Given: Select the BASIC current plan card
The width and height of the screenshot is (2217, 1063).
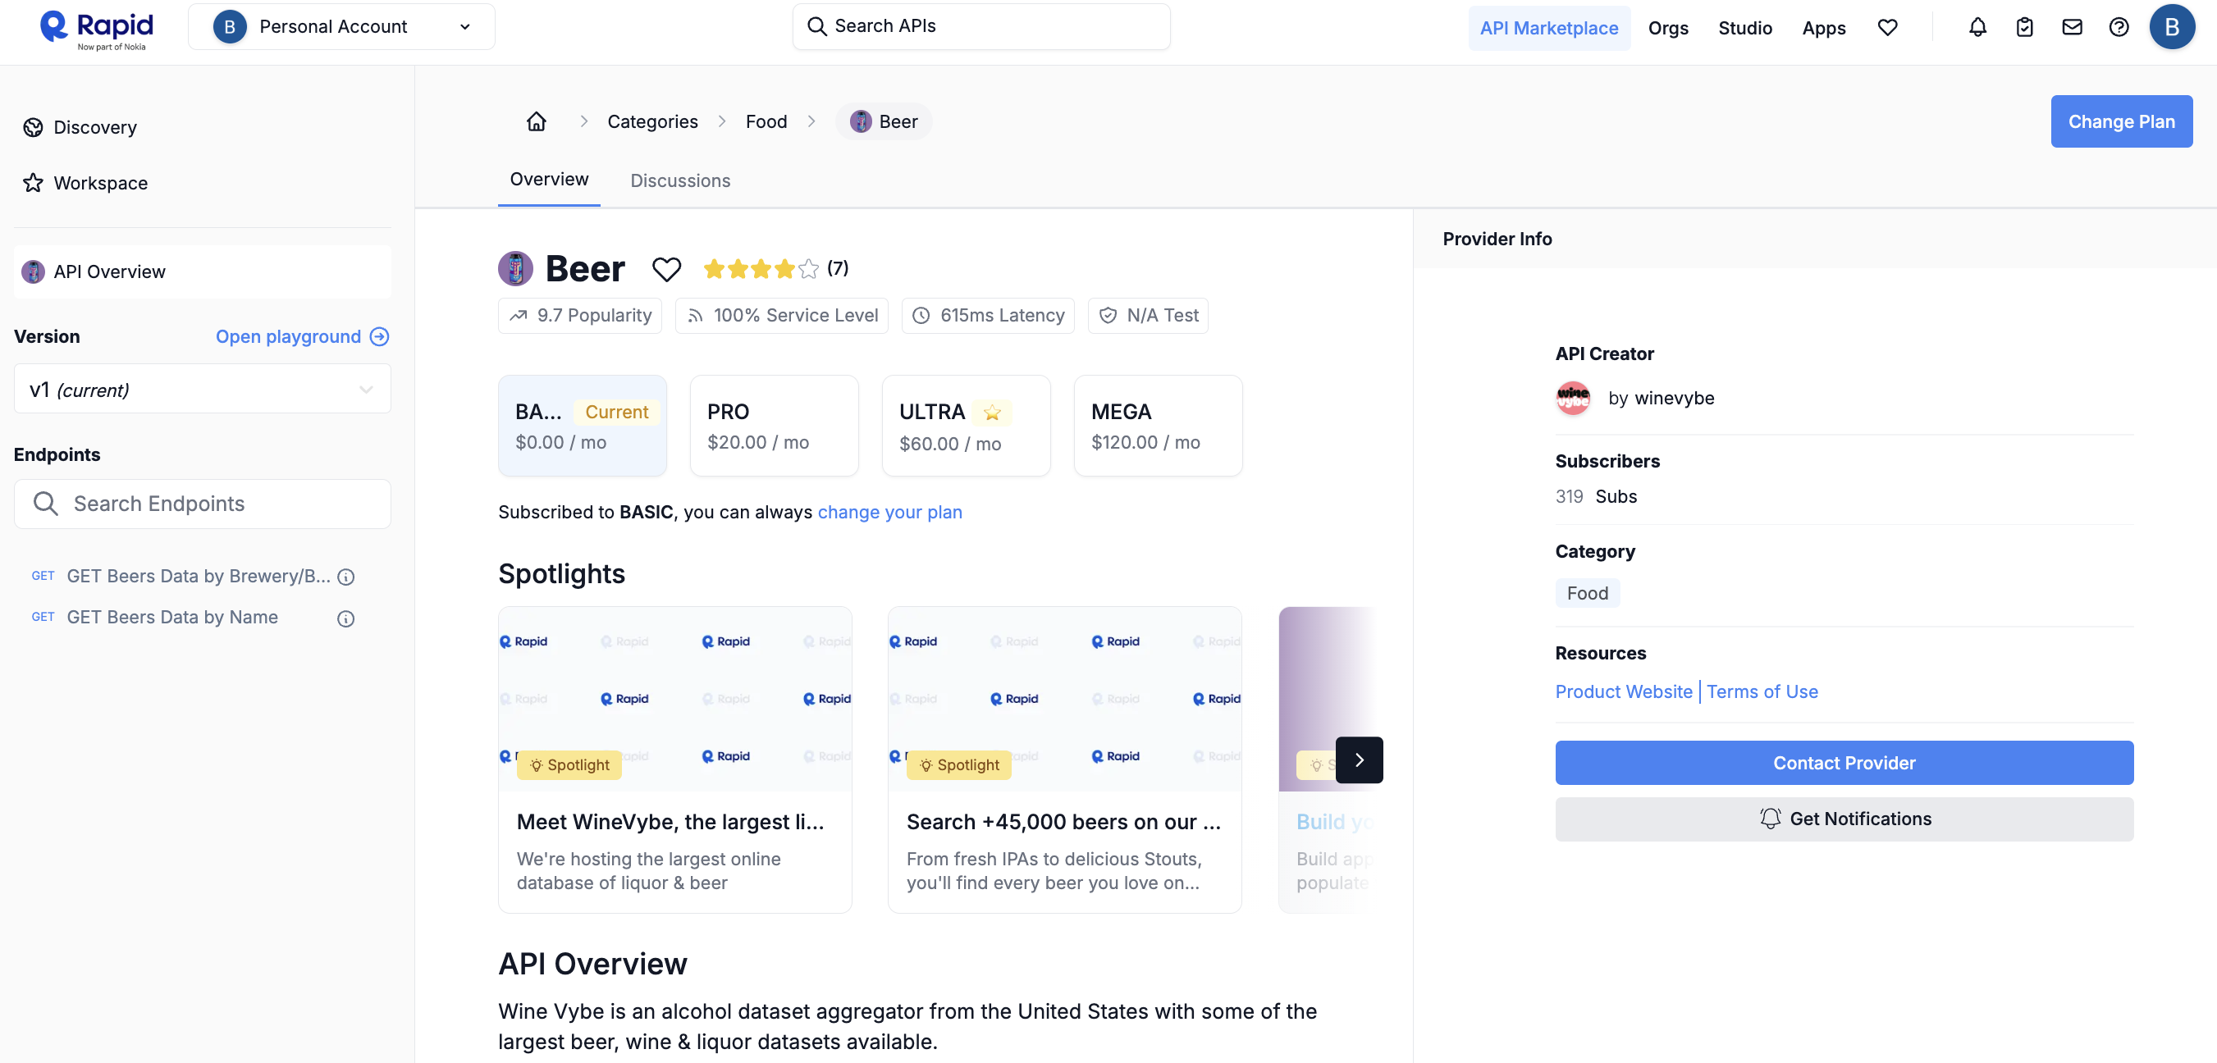Looking at the screenshot, I should coord(582,425).
